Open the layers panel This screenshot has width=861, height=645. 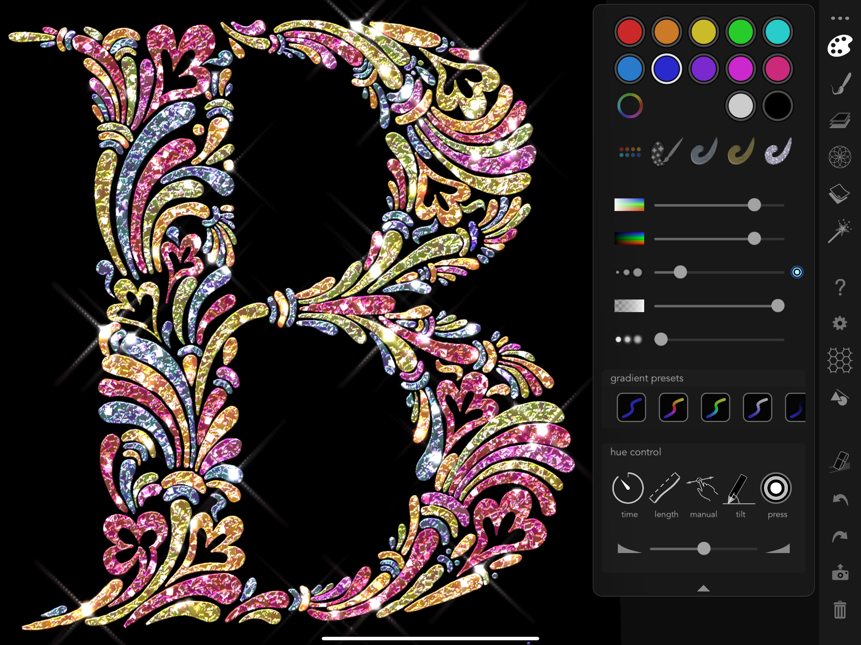tap(840, 120)
